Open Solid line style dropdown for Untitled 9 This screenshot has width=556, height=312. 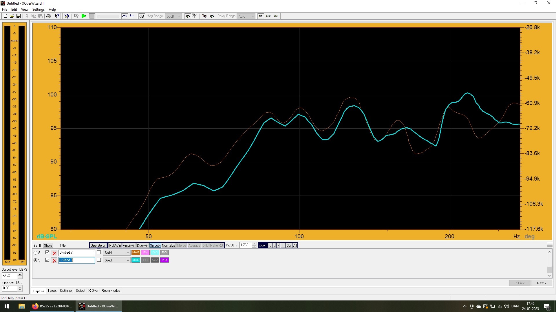coord(117,260)
